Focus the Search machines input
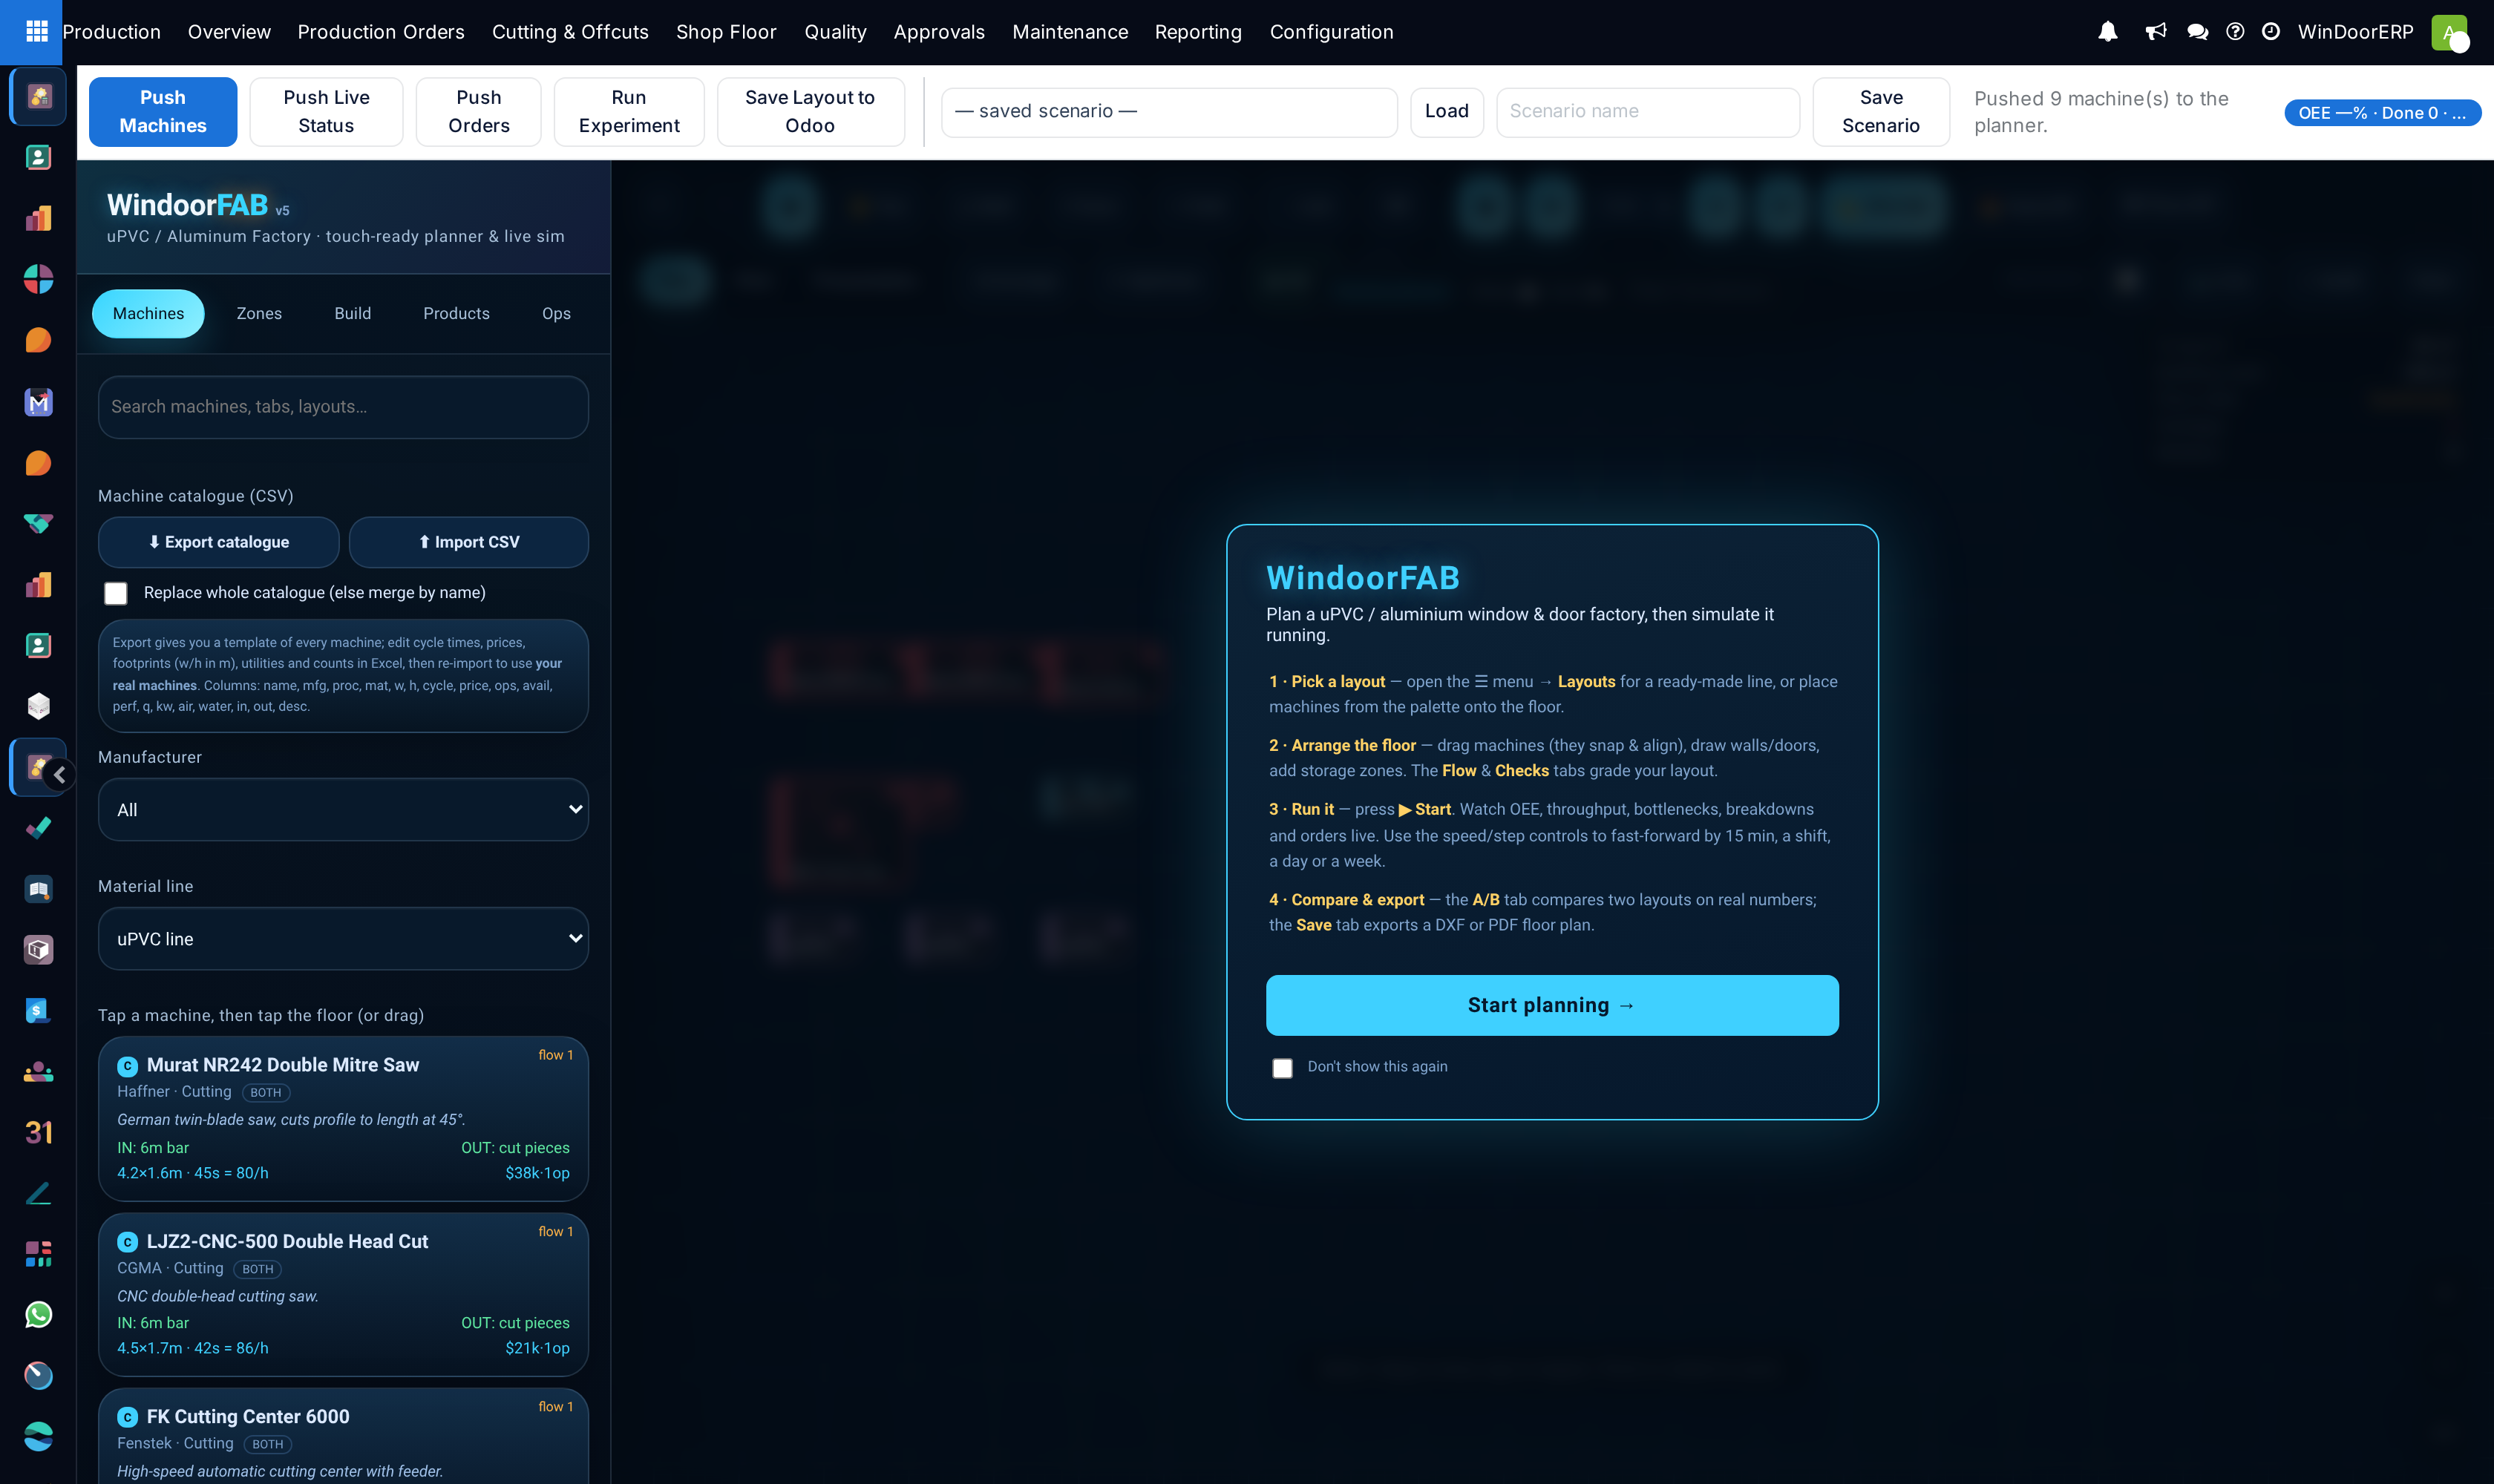This screenshot has width=2494, height=1484. [343, 407]
